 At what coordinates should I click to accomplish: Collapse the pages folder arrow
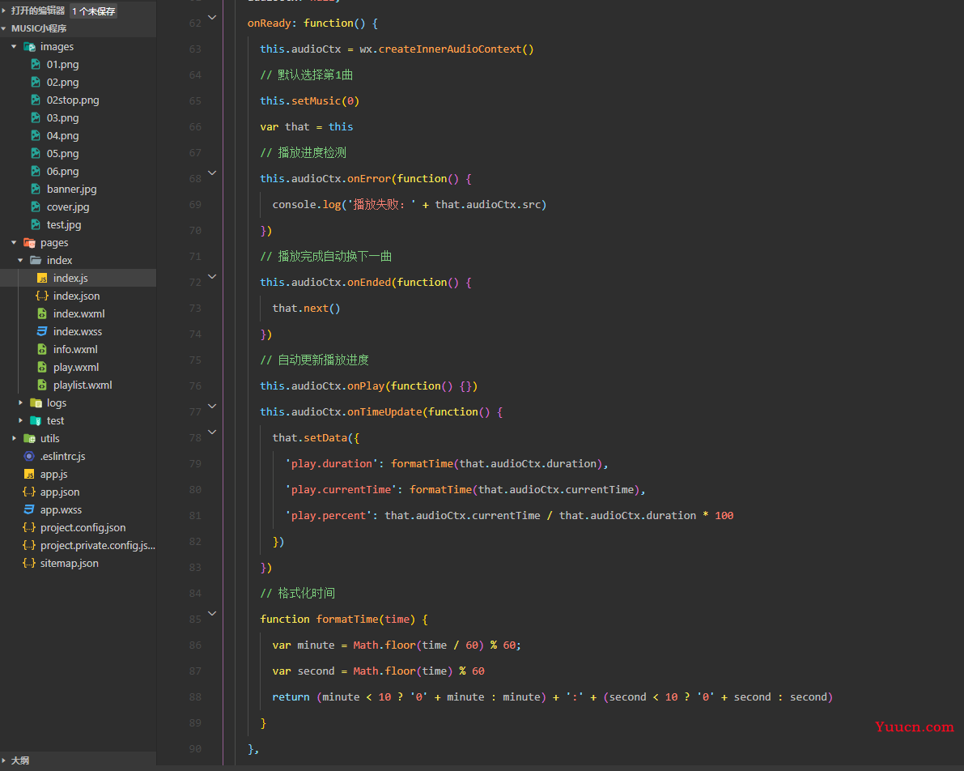click(x=14, y=242)
